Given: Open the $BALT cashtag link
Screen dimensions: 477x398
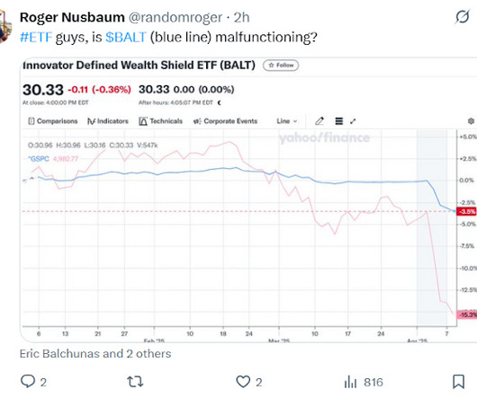Looking at the screenshot, I should coord(126,38).
